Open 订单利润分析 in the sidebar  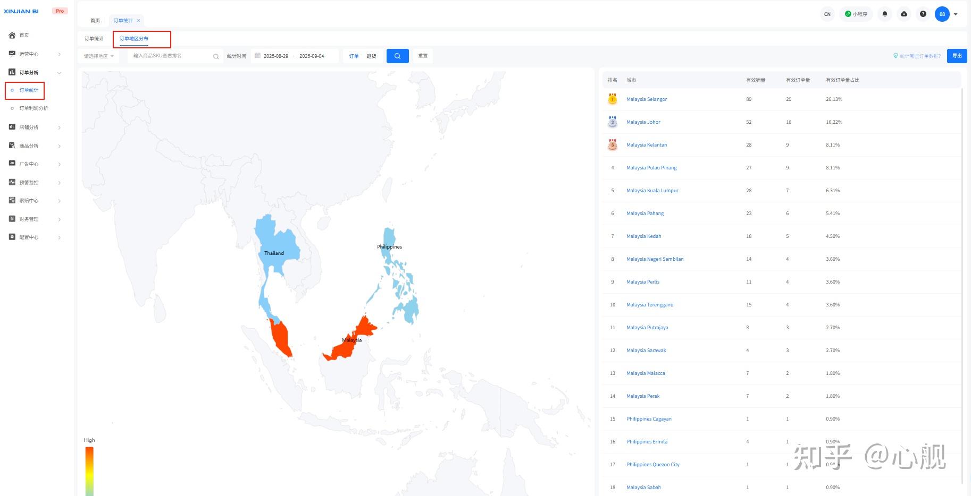tap(34, 108)
